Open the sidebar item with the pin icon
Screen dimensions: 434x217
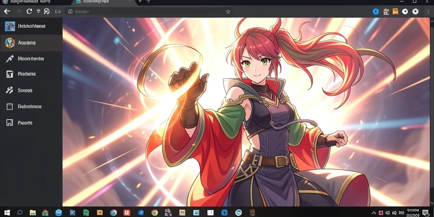tap(31, 58)
